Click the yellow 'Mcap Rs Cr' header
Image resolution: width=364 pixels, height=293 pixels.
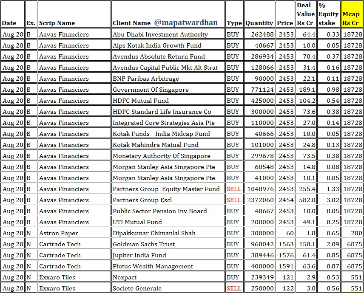click(352, 14)
